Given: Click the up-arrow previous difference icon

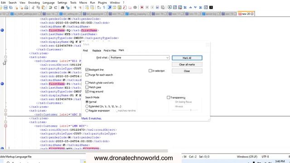Looking at the screenshot, I should click(190, 7).
